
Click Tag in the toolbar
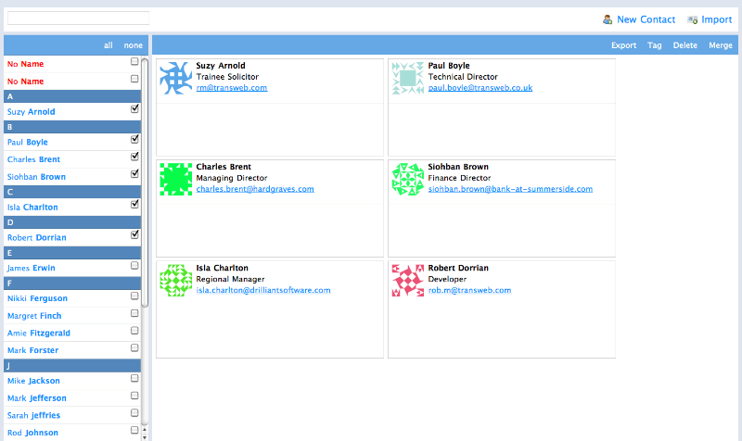click(x=655, y=45)
